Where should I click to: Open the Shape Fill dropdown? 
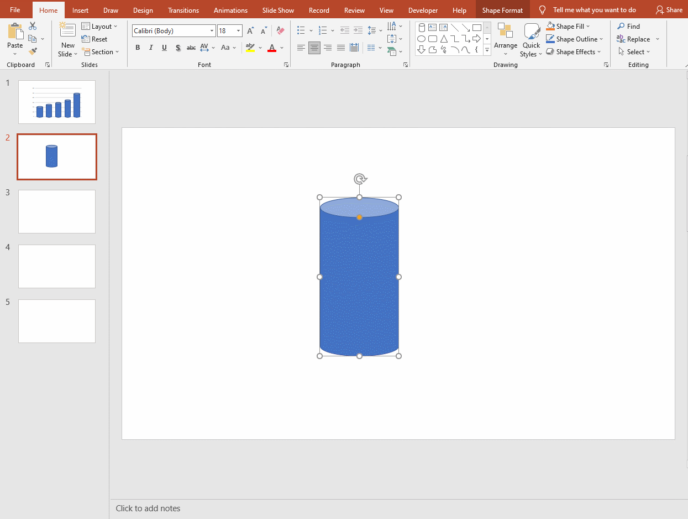568,26
